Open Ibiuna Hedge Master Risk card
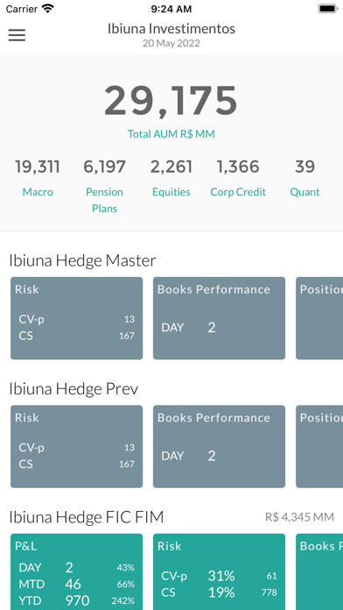This screenshot has height=610, width=343. (x=76, y=318)
